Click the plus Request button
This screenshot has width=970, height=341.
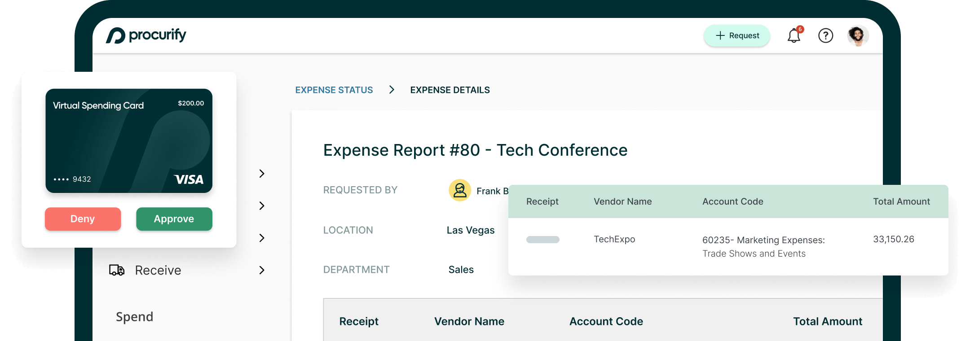point(737,35)
